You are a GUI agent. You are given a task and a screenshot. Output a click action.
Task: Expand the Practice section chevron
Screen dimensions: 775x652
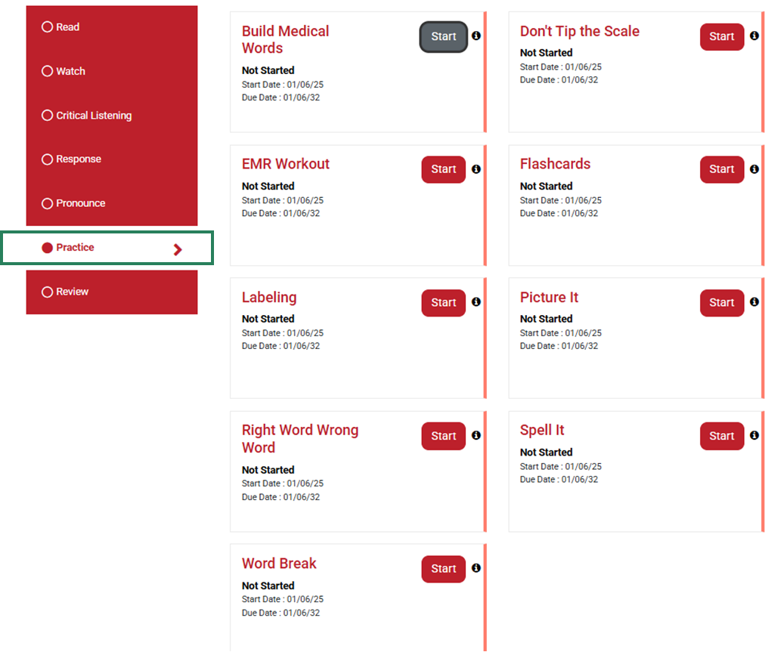pyautogui.click(x=178, y=247)
